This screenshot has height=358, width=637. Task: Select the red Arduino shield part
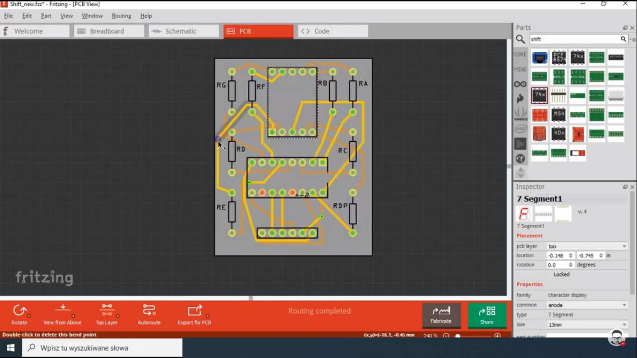(x=540, y=134)
